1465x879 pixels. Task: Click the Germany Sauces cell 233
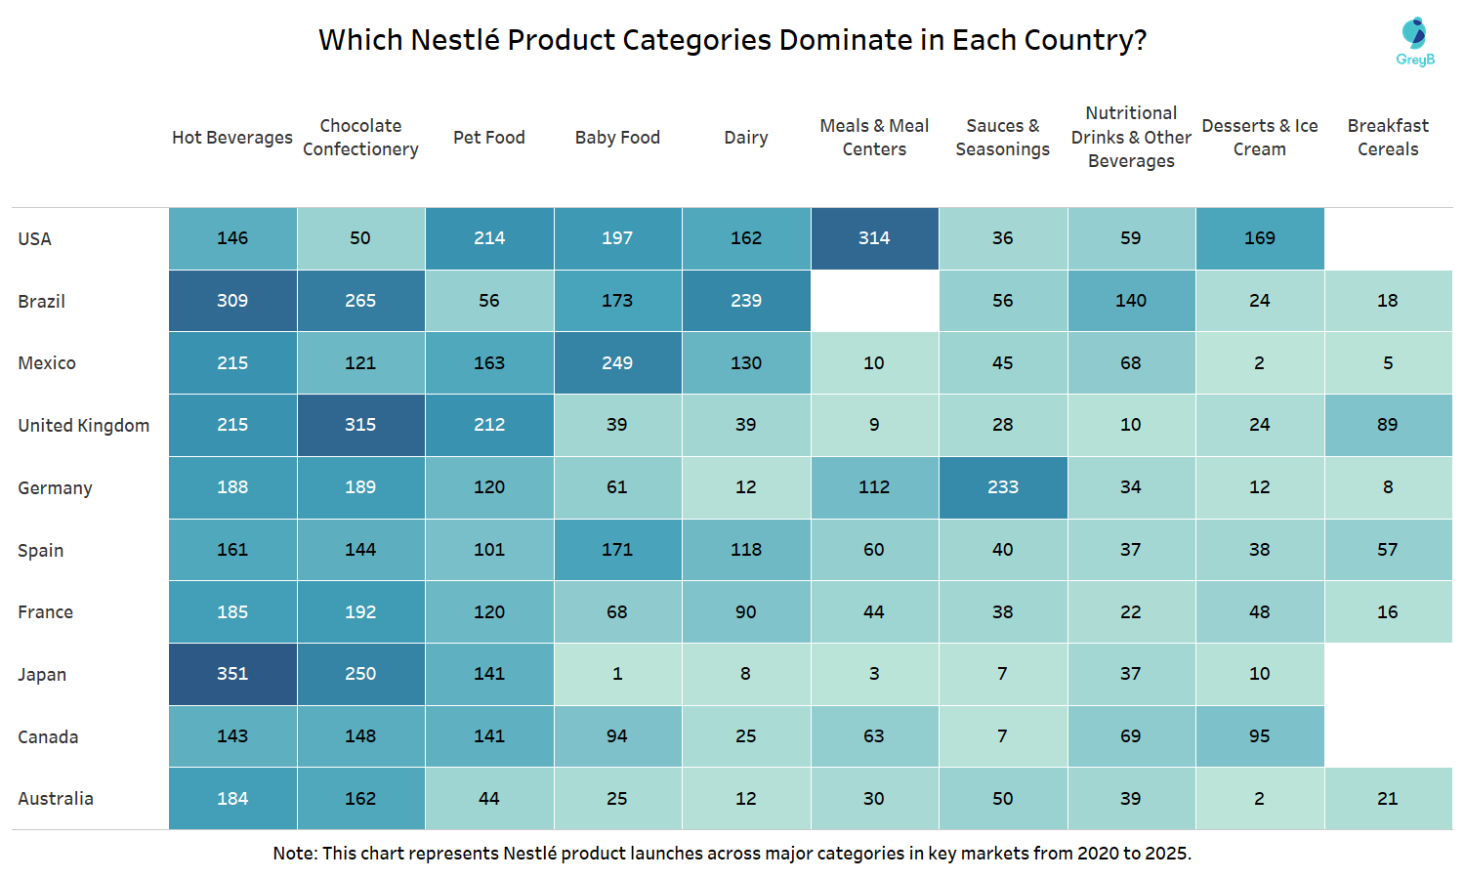coord(1003,487)
